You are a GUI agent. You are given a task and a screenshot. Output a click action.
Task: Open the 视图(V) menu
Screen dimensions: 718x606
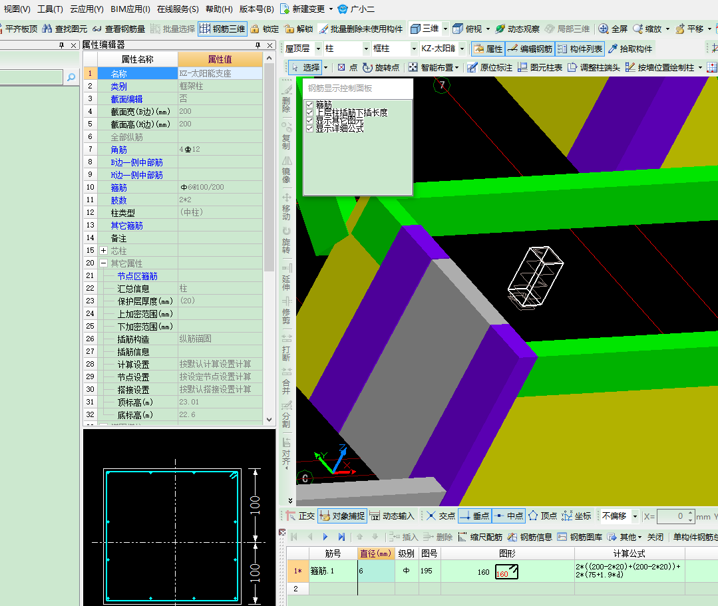tap(17, 9)
